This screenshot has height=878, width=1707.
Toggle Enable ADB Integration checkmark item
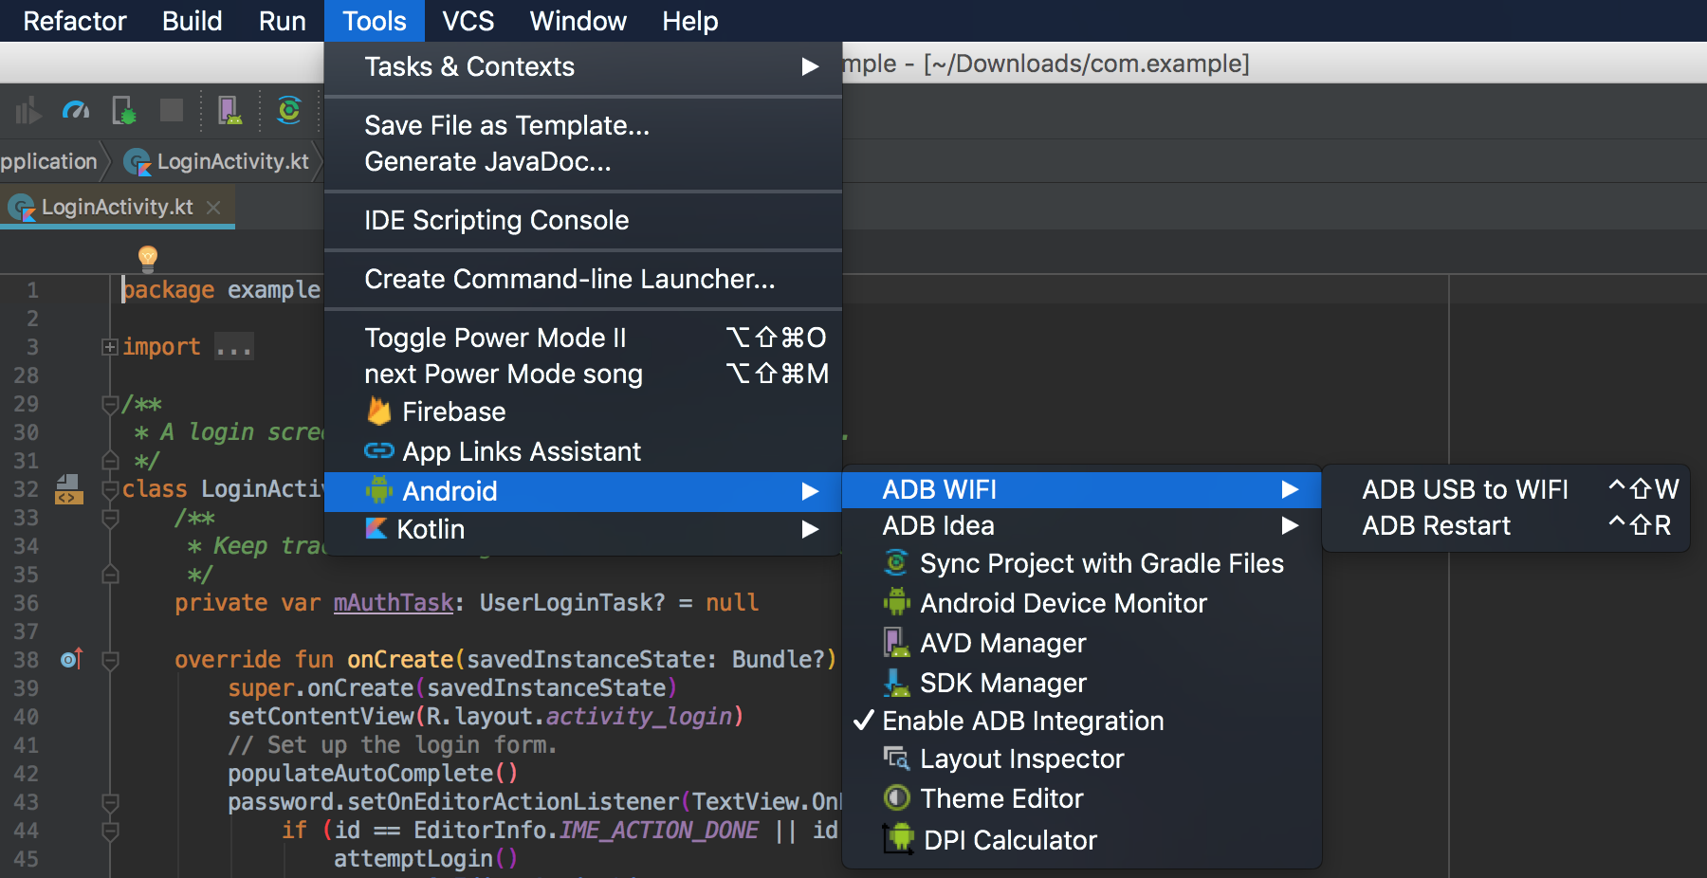tap(1082, 721)
